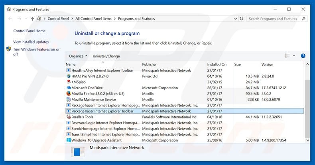
Task: Click version 17.3.6743.1212 cell
Action: tap(274, 88)
